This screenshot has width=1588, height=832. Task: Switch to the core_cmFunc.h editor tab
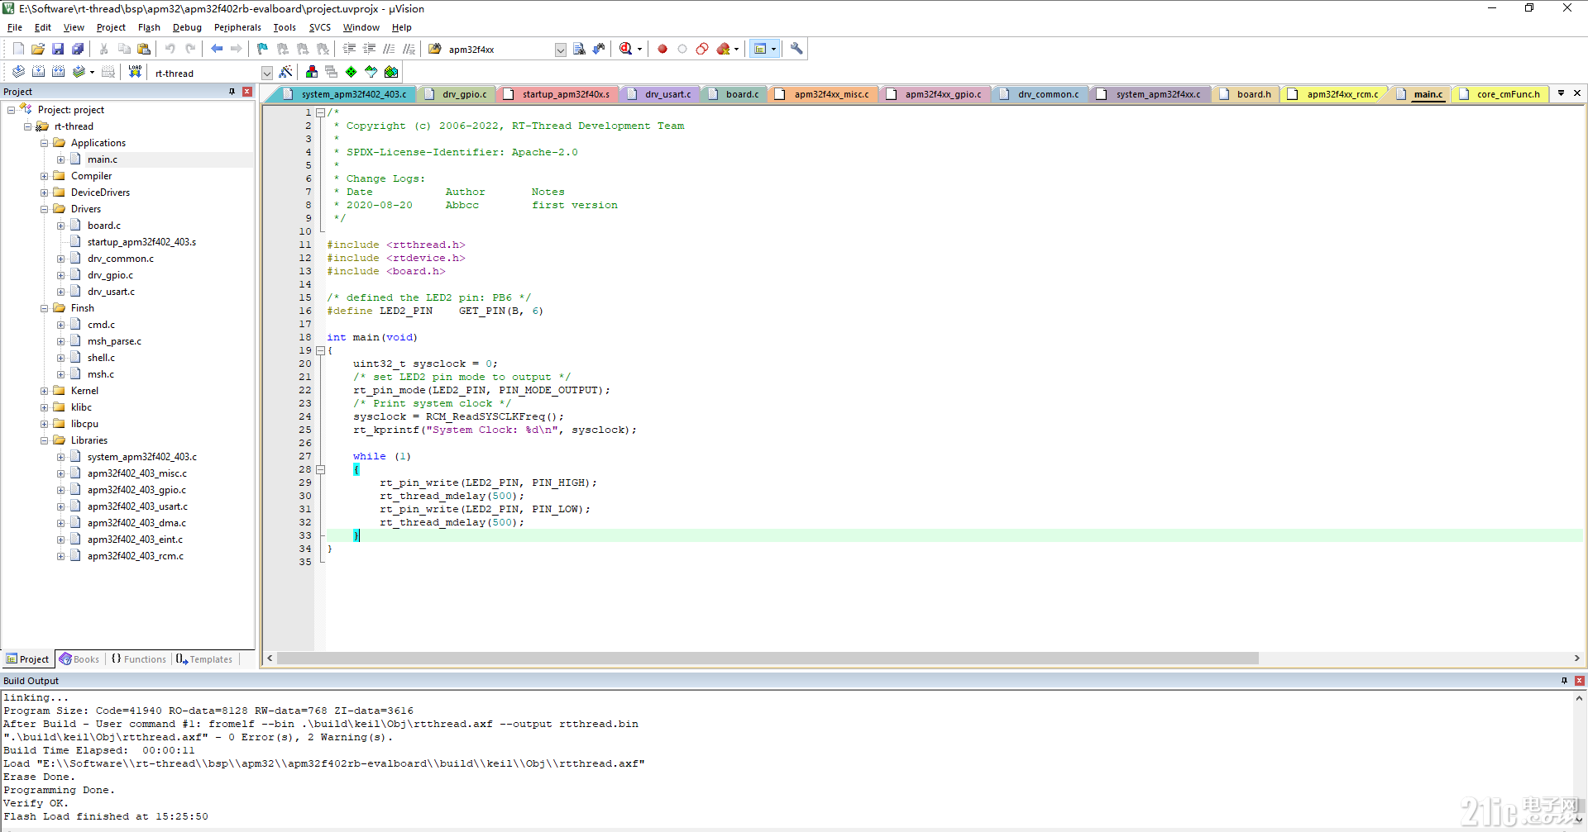tap(1500, 94)
